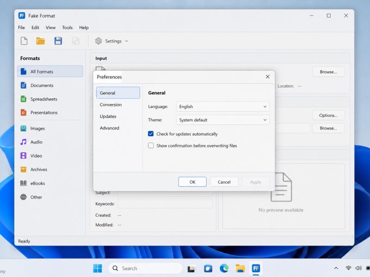Disable Check for updates automatically
Screen dimensions: 370x277
tap(151, 134)
